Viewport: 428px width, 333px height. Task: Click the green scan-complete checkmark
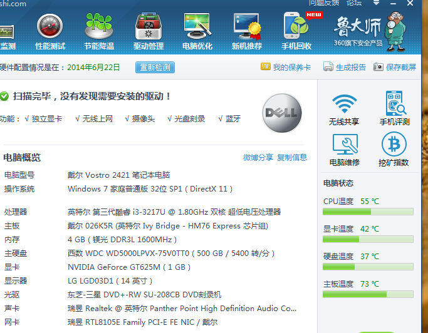click(x=4, y=96)
